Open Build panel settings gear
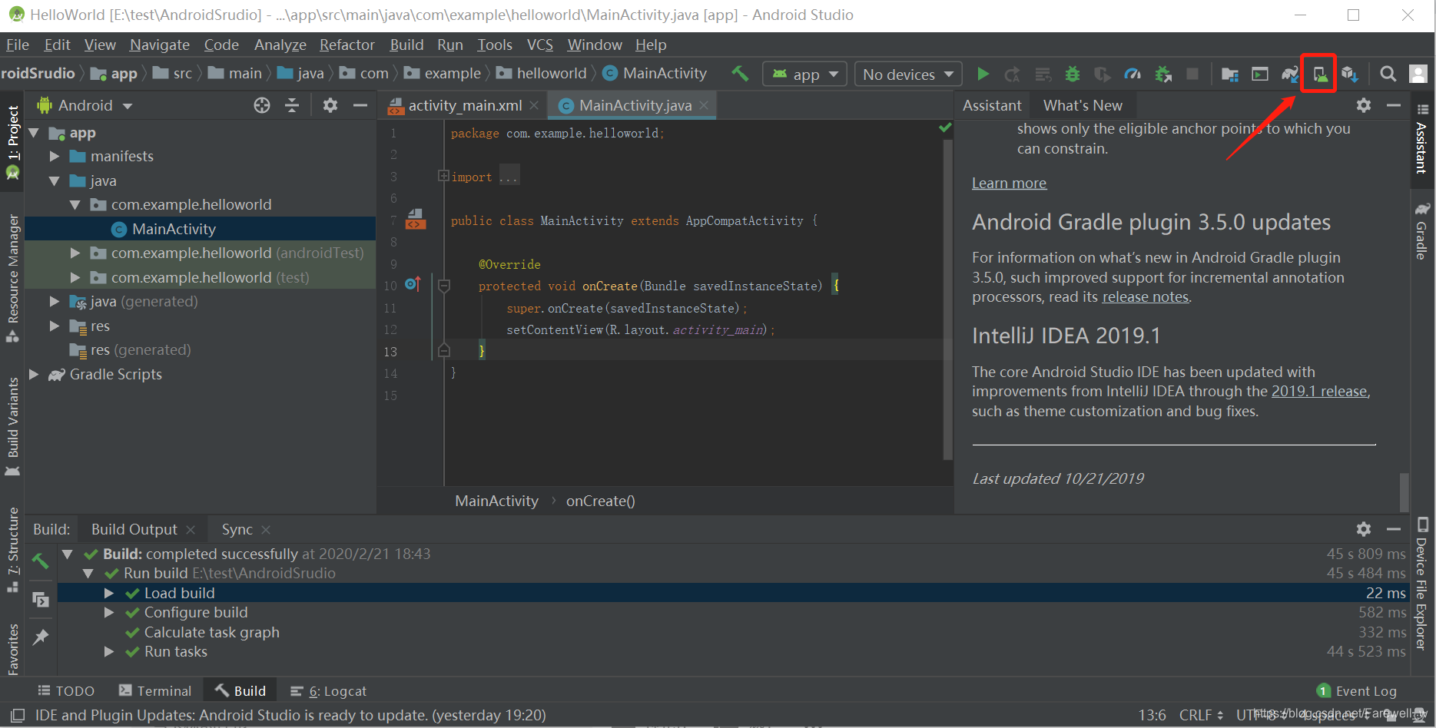The width and height of the screenshot is (1436, 728). (x=1364, y=529)
